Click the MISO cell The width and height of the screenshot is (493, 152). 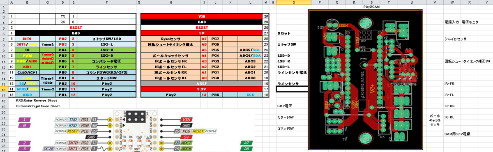coord(27,94)
